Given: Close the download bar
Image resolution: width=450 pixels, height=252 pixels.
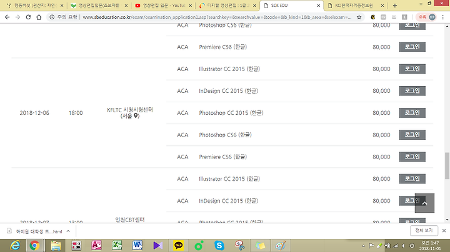Looking at the screenshot, I should click(444, 231).
